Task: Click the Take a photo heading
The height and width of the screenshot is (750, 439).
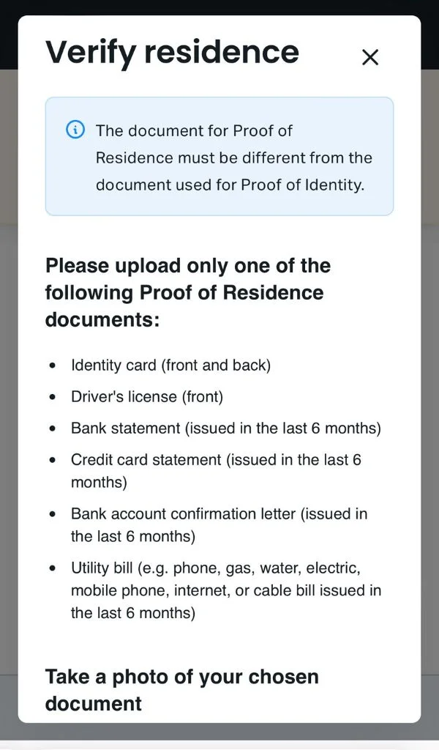Action: point(181,688)
